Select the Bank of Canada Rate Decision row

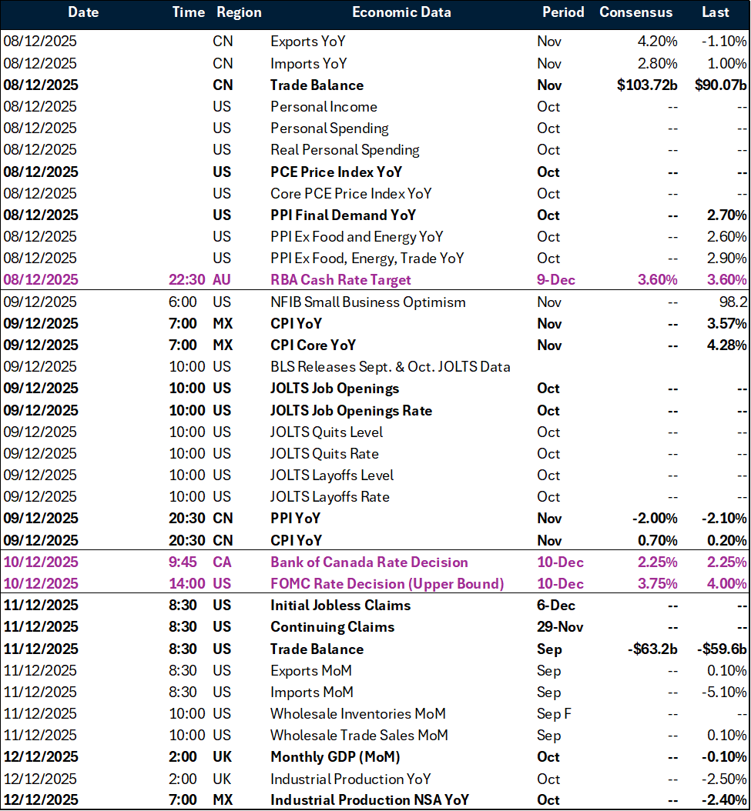tap(369, 562)
